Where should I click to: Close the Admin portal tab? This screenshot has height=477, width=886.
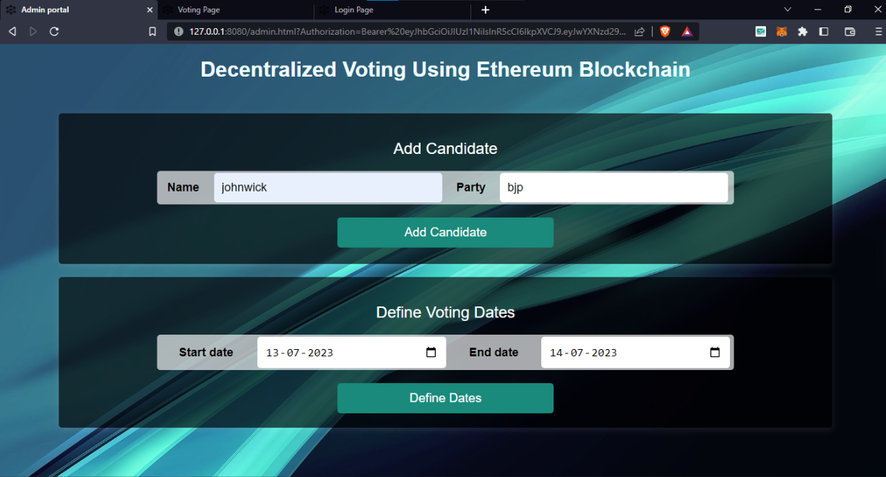click(x=150, y=10)
